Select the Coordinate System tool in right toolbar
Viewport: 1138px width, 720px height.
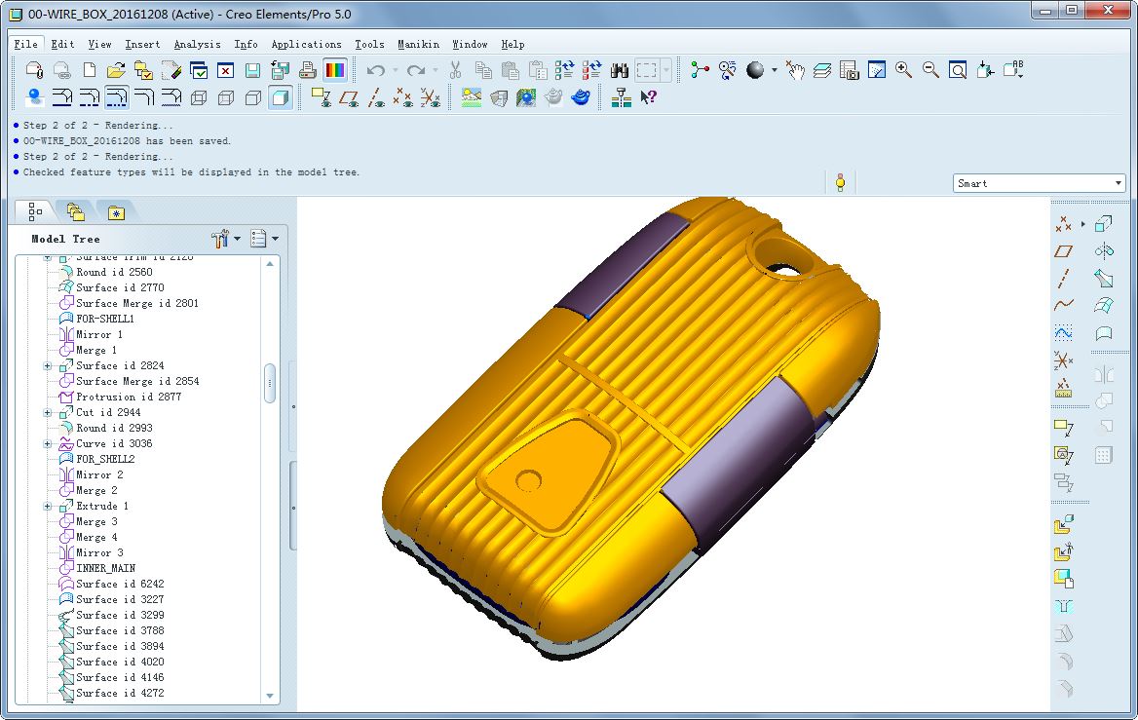click(1063, 360)
